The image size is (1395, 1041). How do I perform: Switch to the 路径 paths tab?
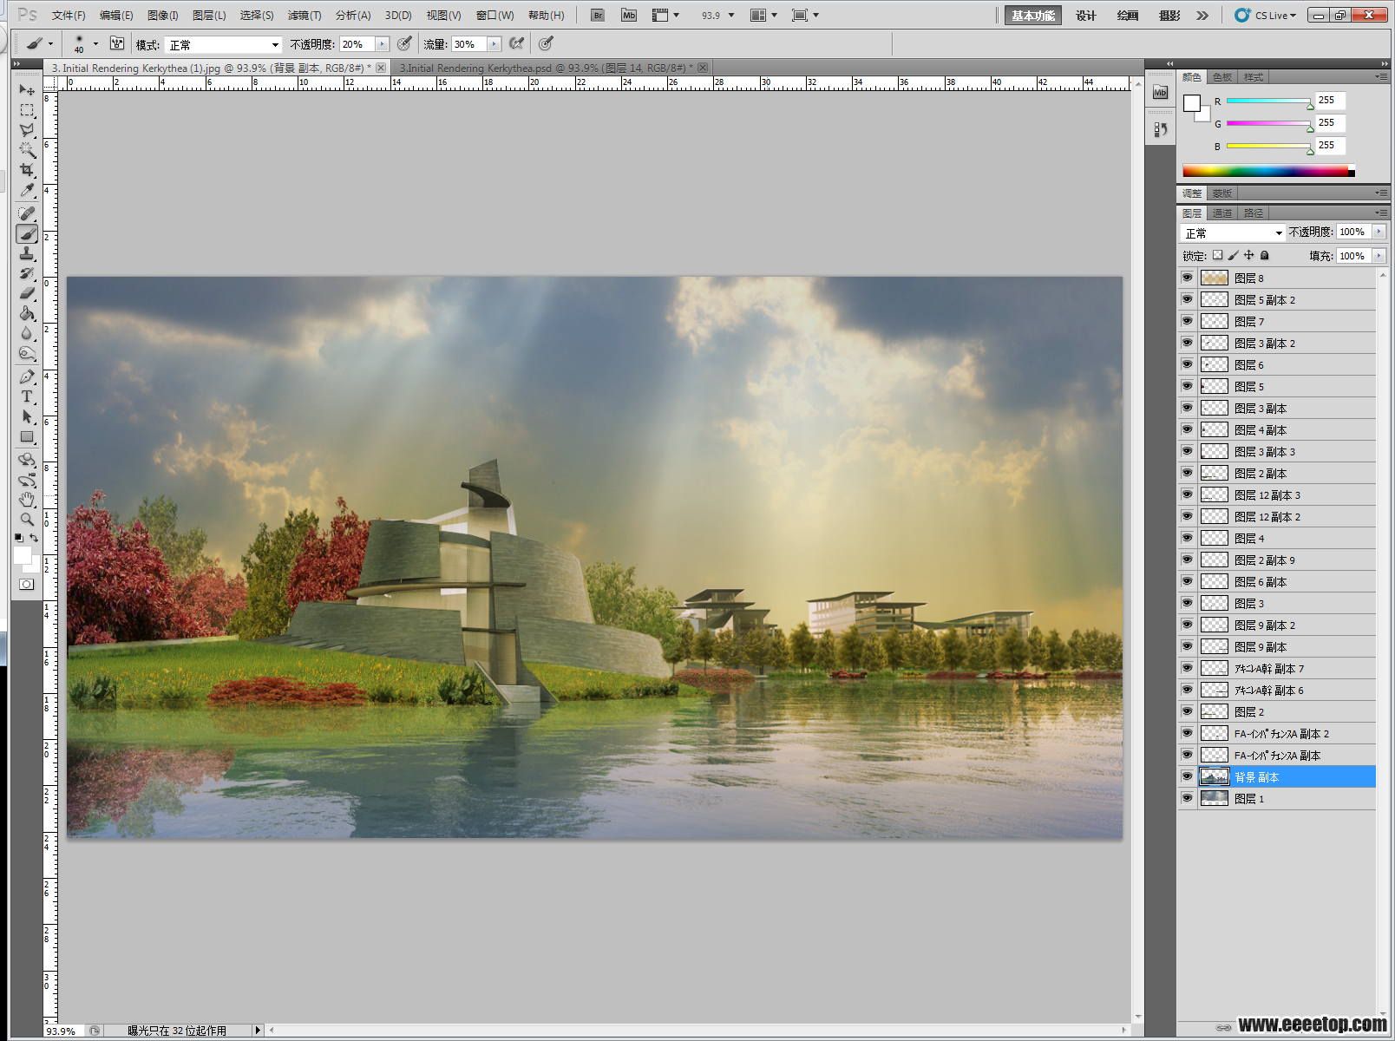(x=1254, y=213)
